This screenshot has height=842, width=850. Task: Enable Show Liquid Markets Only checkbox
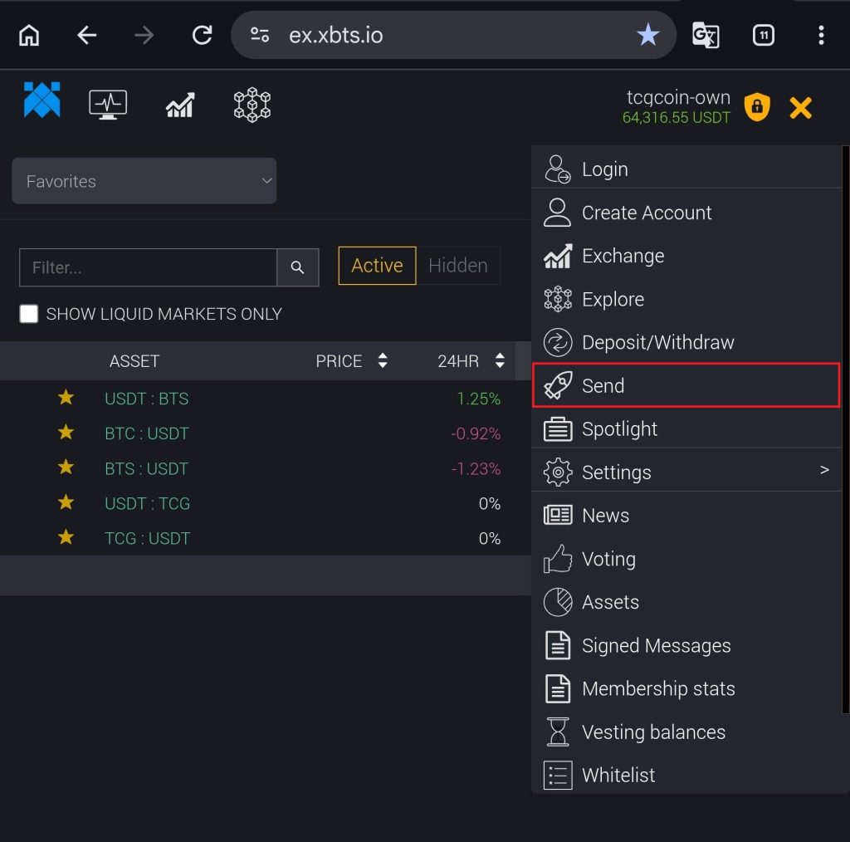(x=29, y=314)
